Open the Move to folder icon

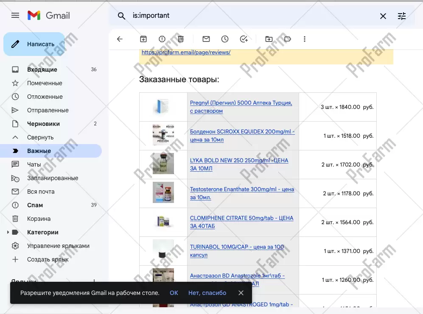click(269, 39)
